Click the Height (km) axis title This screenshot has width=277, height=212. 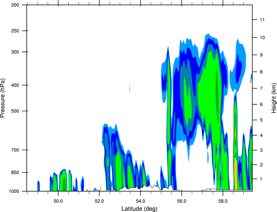point(274,98)
